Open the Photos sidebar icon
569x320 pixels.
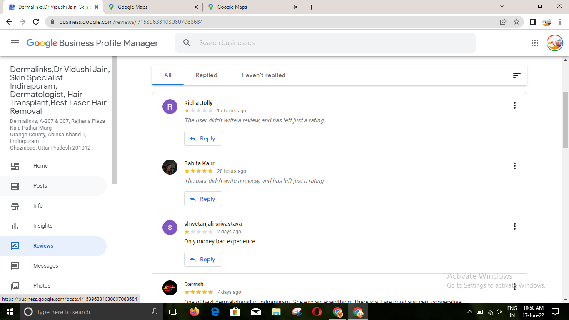15,286
